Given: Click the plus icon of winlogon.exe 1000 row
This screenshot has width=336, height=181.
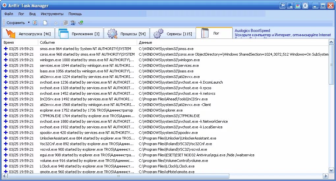Looking at the screenshot, I should tap(6, 60).
